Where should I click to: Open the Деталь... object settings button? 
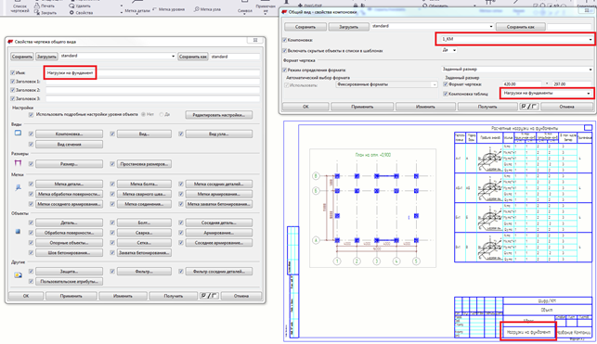pyautogui.click(x=69, y=223)
